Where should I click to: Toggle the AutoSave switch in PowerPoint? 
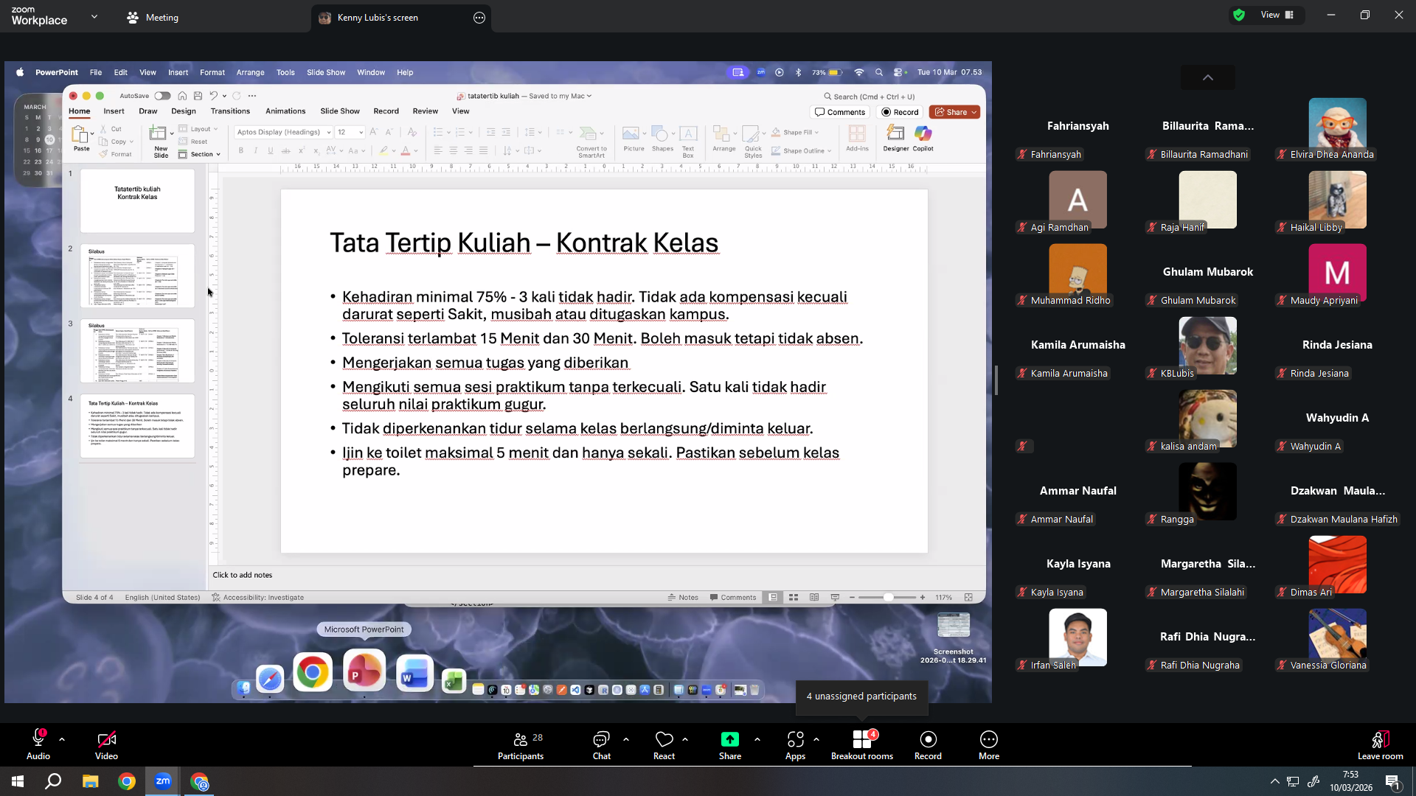point(162,96)
